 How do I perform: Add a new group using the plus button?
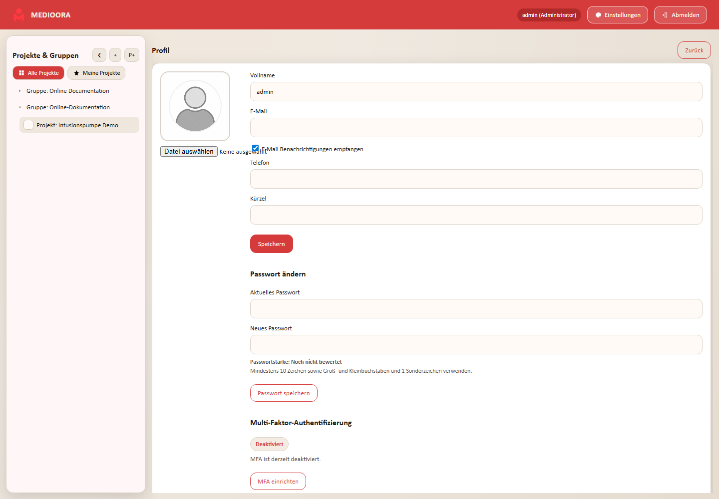tap(115, 55)
